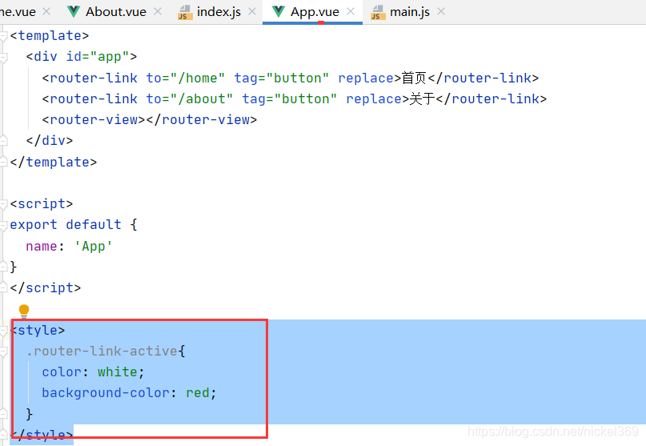Collapse the div id="app" fold marker
646x446 pixels.
coord(3,58)
